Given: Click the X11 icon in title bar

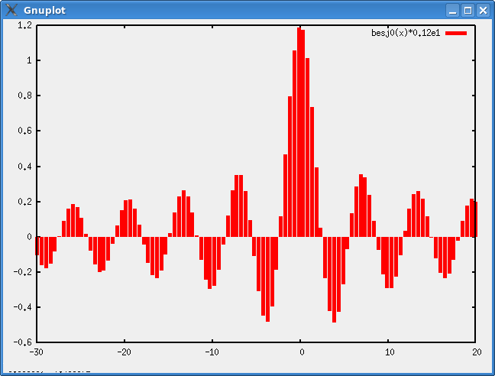Looking at the screenshot, I should pos(11,10).
